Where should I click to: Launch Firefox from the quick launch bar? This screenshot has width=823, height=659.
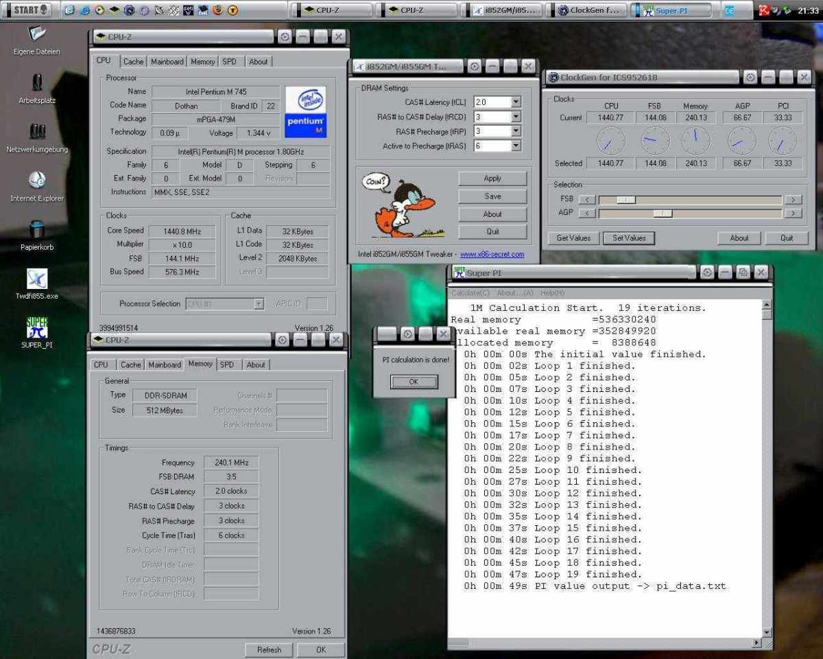tap(218, 10)
